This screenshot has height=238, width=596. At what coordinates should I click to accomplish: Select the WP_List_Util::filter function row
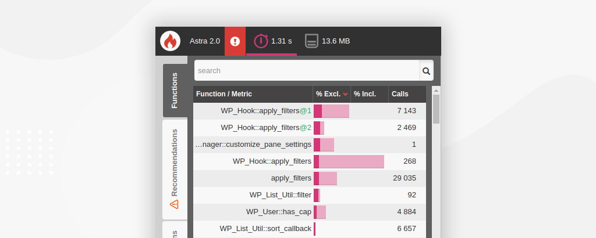tap(310, 195)
